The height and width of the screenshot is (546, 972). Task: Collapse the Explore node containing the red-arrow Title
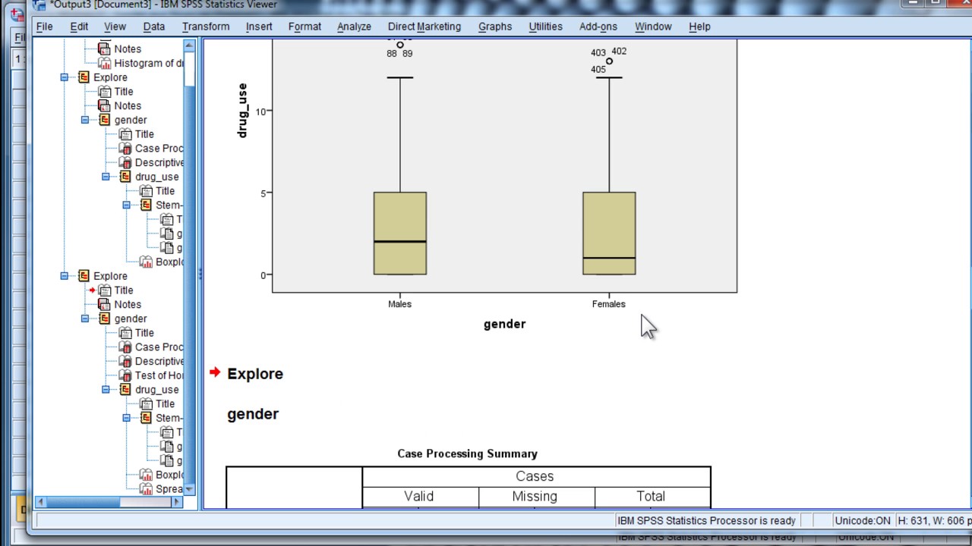(65, 276)
